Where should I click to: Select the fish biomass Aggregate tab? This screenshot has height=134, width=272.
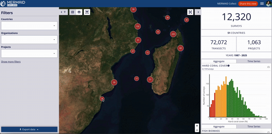pos(219,127)
